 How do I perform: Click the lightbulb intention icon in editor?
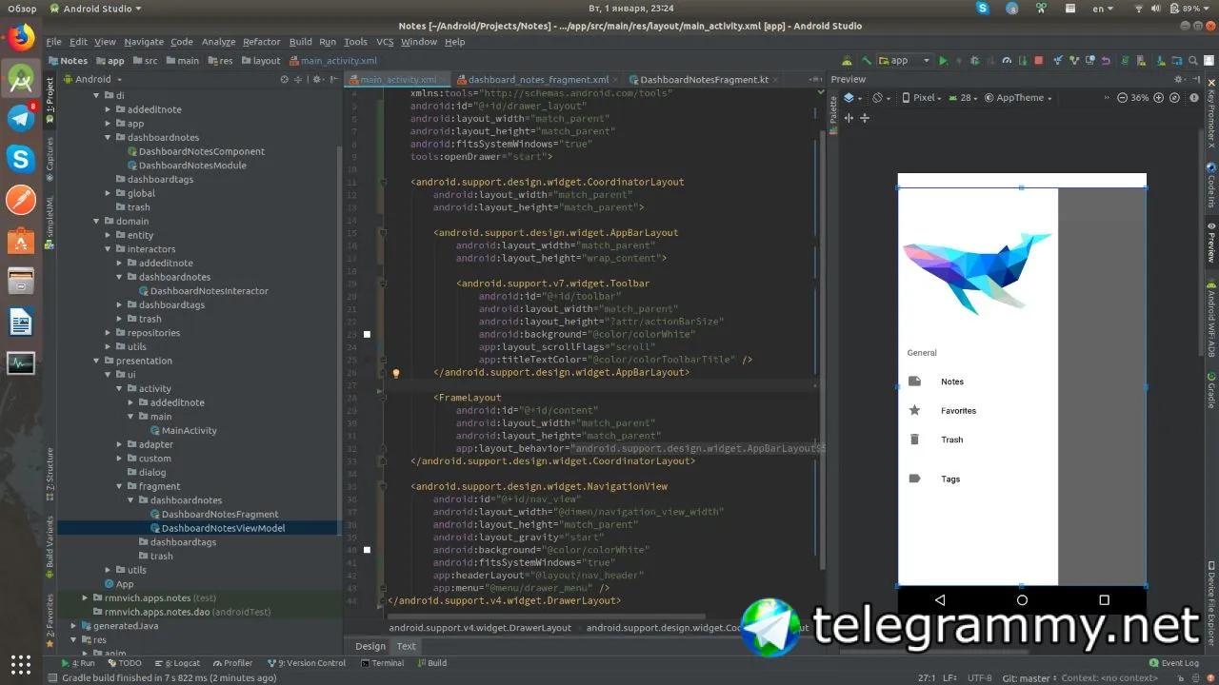click(396, 373)
